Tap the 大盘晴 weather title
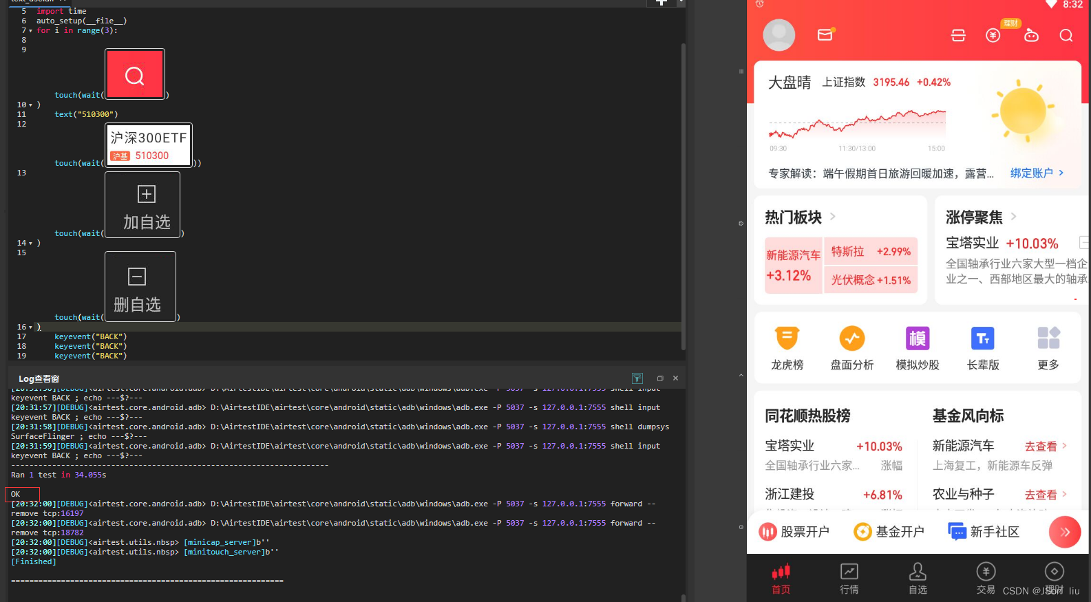 (790, 83)
